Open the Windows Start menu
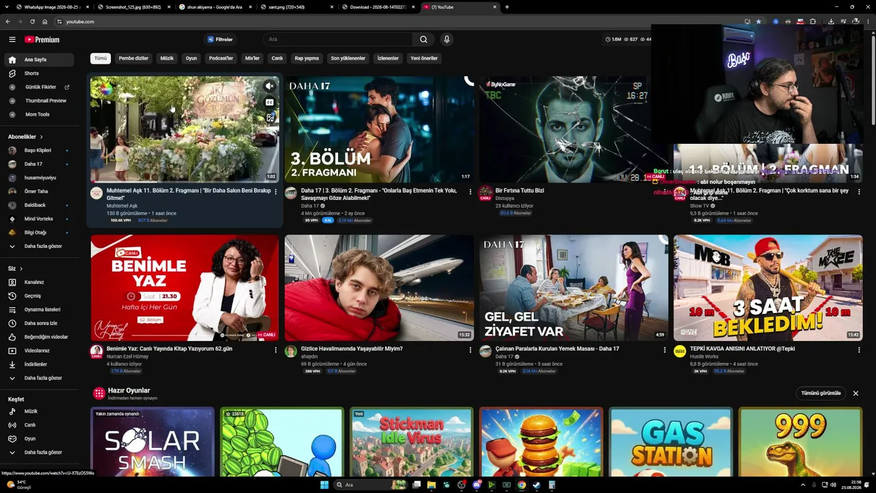This screenshot has height=493, width=876. pos(324,485)
